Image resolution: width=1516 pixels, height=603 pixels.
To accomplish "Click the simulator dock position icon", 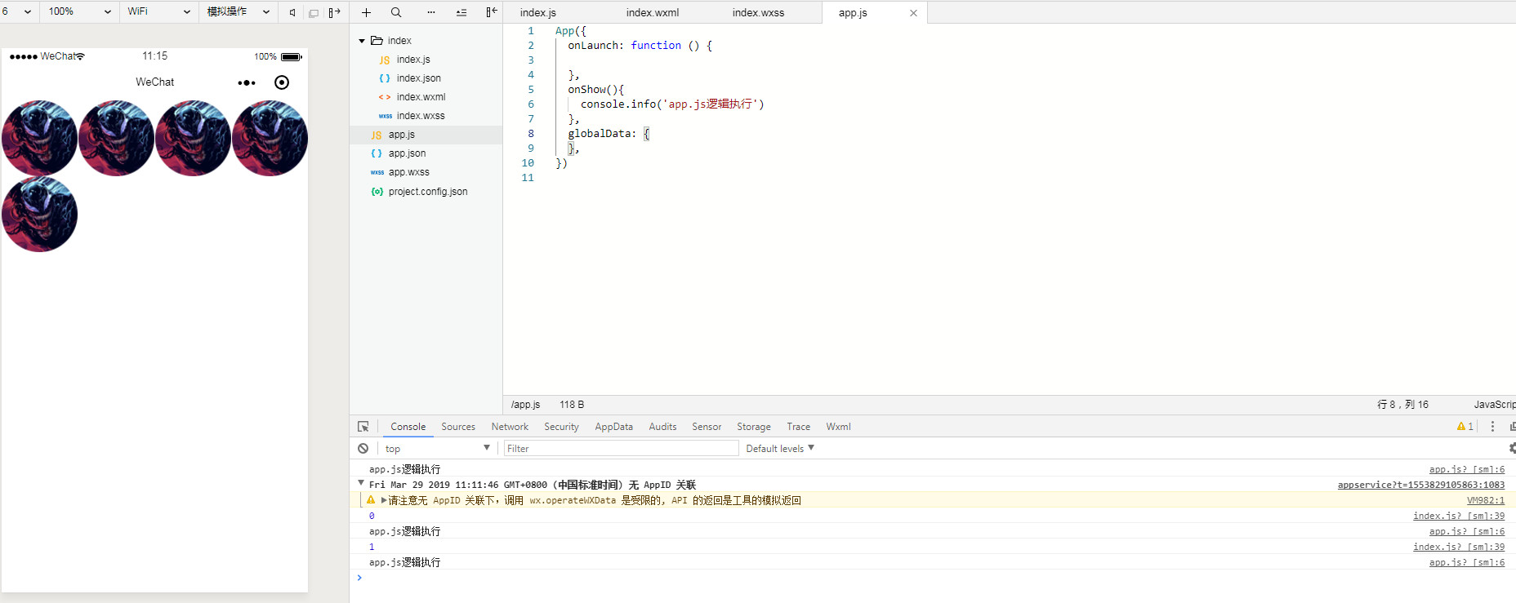I will click(334, 12).
